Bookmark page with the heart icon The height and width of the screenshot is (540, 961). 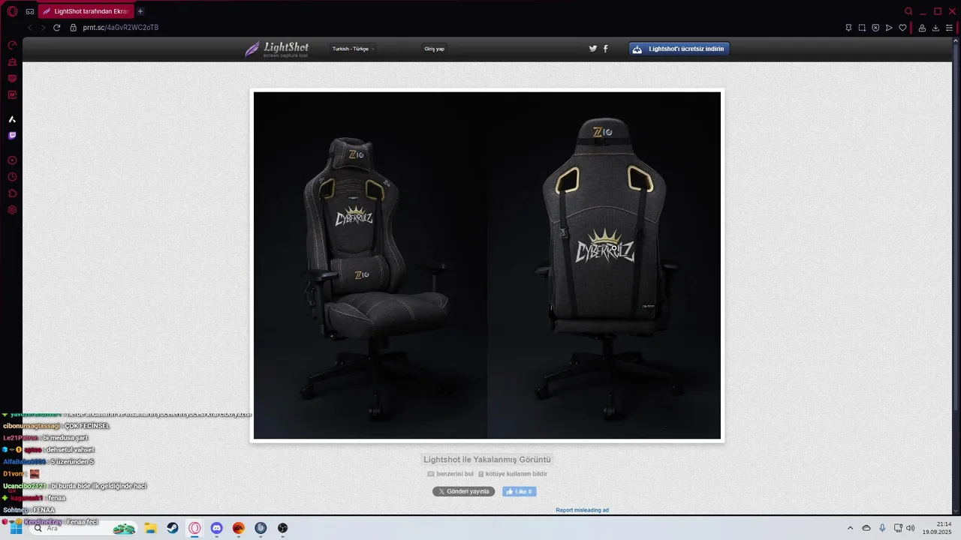pos(902,28)
